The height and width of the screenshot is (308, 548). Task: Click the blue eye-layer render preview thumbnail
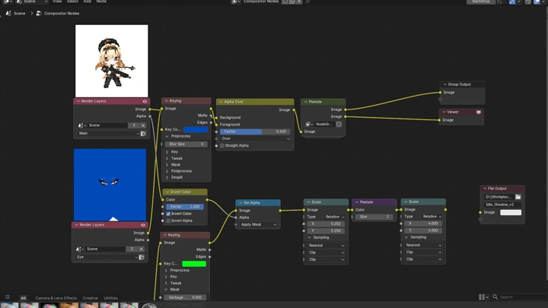(x=110, y=185)
